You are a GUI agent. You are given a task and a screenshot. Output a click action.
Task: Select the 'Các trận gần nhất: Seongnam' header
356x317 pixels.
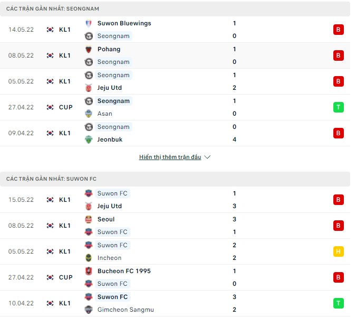pyautogui.click(x=53, y=9)
